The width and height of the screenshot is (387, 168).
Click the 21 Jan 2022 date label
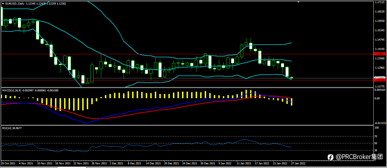point(280,163)
